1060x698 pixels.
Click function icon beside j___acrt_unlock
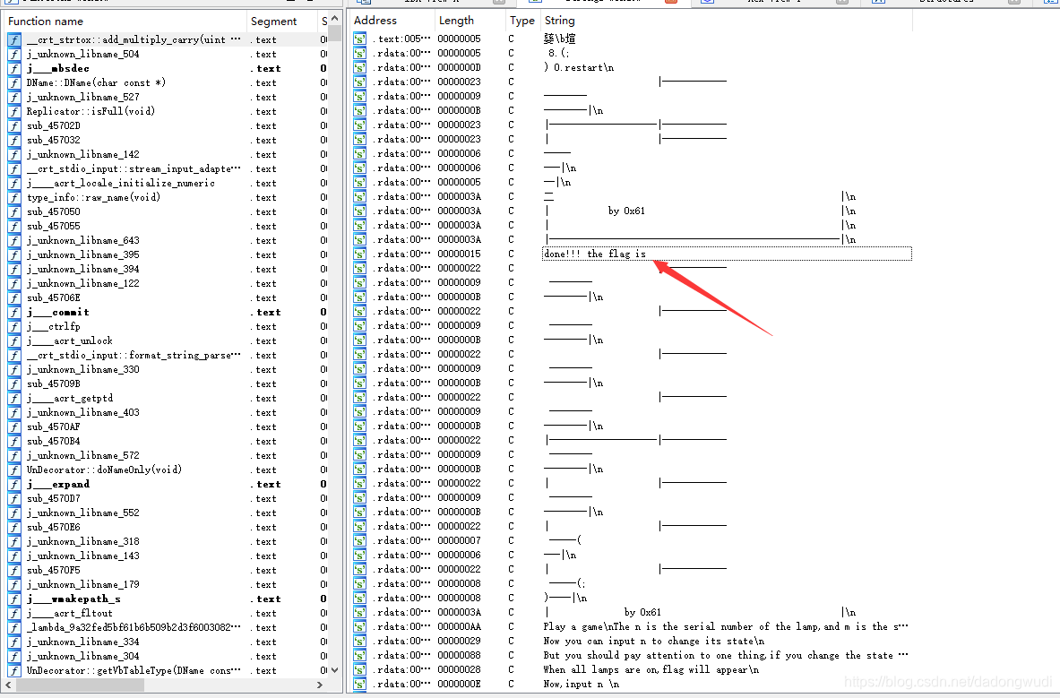click(x=14, y=341)
